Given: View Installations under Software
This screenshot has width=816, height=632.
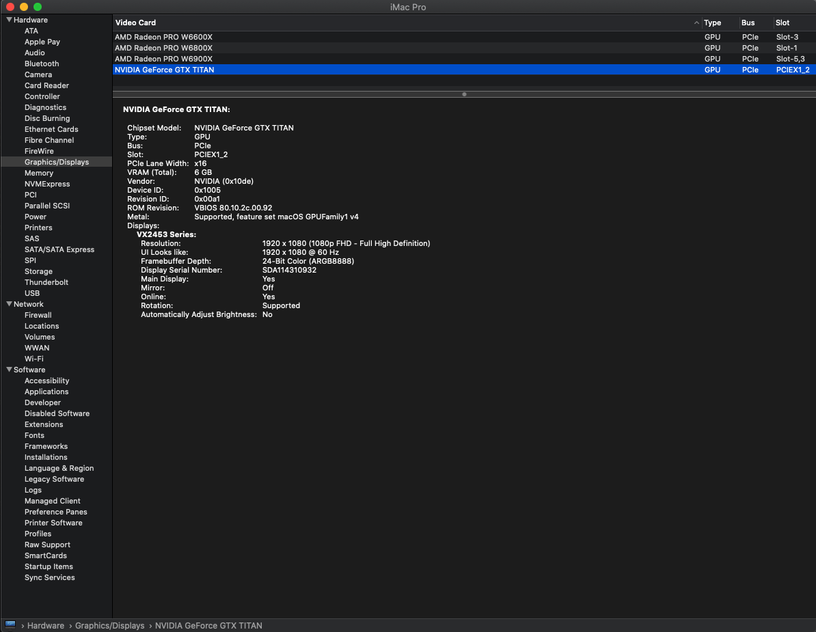Looking at the screenshot, I should [46, 456].
